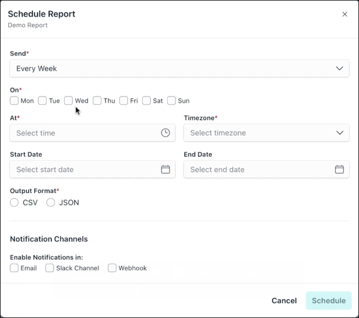Expand the Every Week dropdown chevron
This screenshot has height=318, width=359.
coord(339,68)
